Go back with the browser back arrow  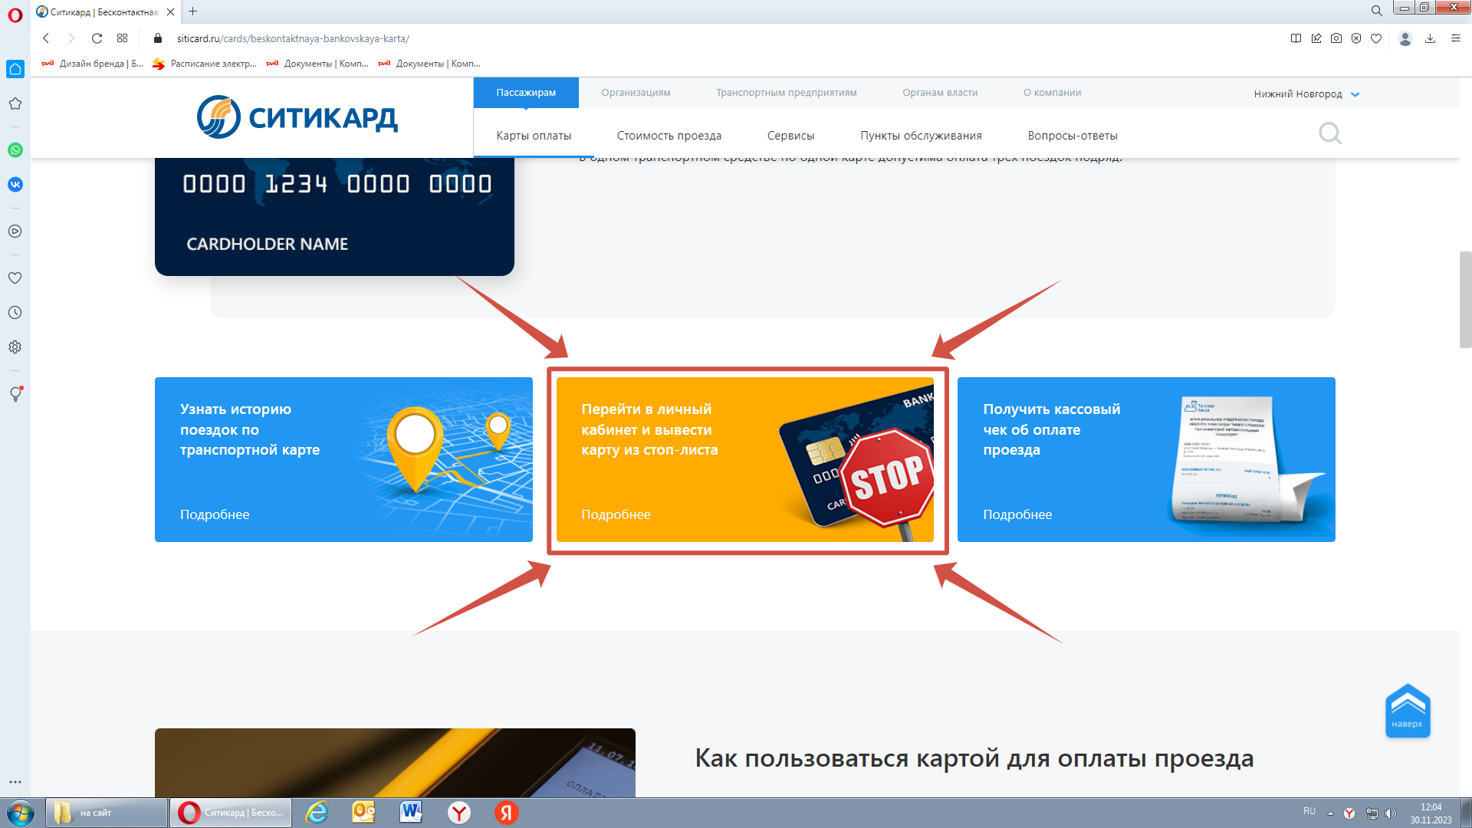[46, 38]
